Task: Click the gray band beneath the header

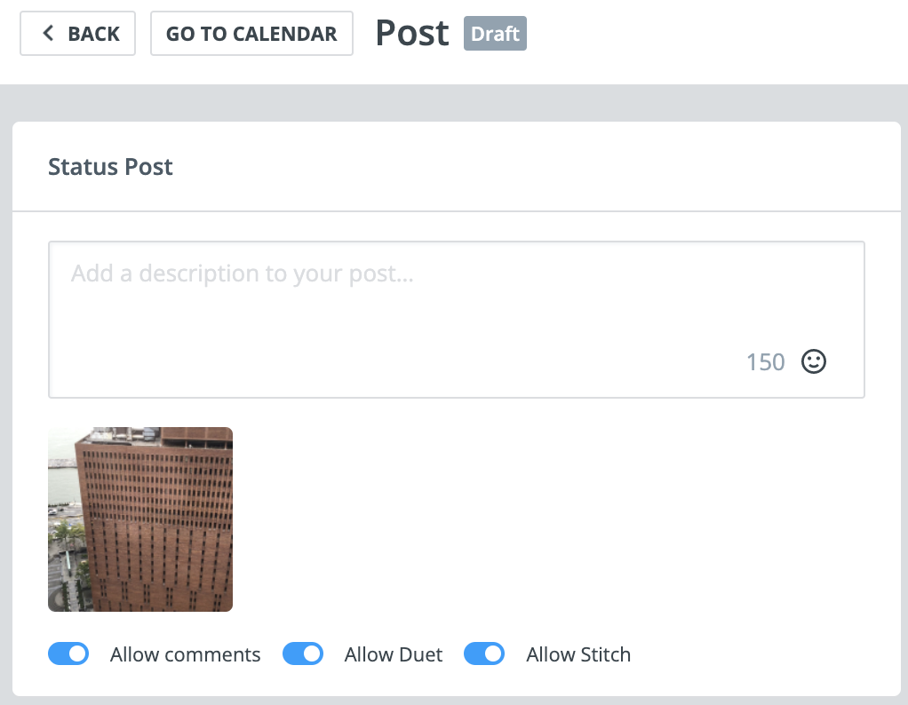Action: [x=454, y=103]
